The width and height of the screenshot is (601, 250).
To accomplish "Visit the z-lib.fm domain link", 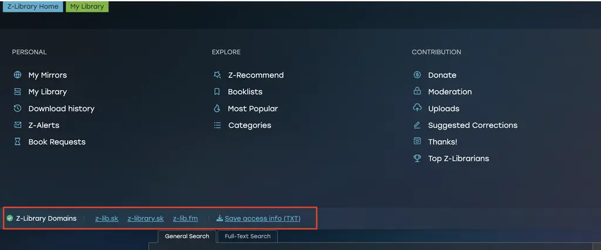I will [185, 218].
